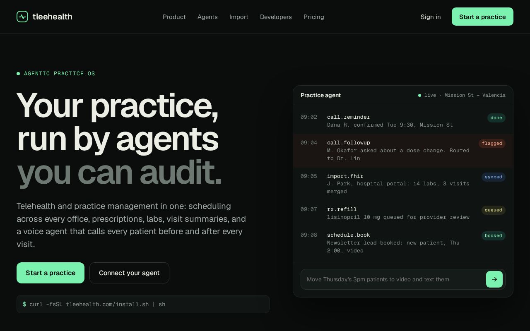Click the arrow send button in agent panel
The width and height of the screenshot is (530, 331).
click(494, 279)
